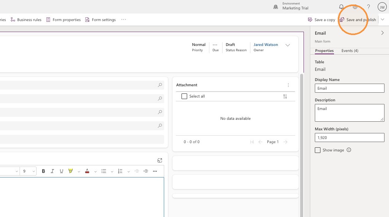Go to first page in Attachment grid

click(252, 142)
